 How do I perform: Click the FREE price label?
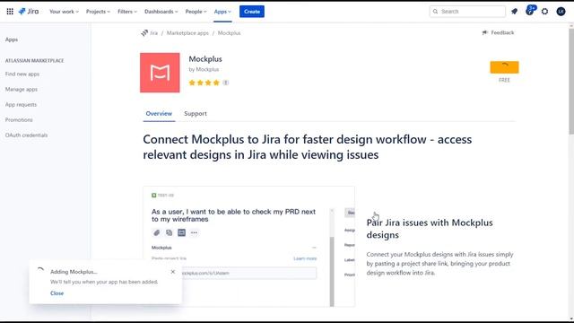tap(504, 80)
